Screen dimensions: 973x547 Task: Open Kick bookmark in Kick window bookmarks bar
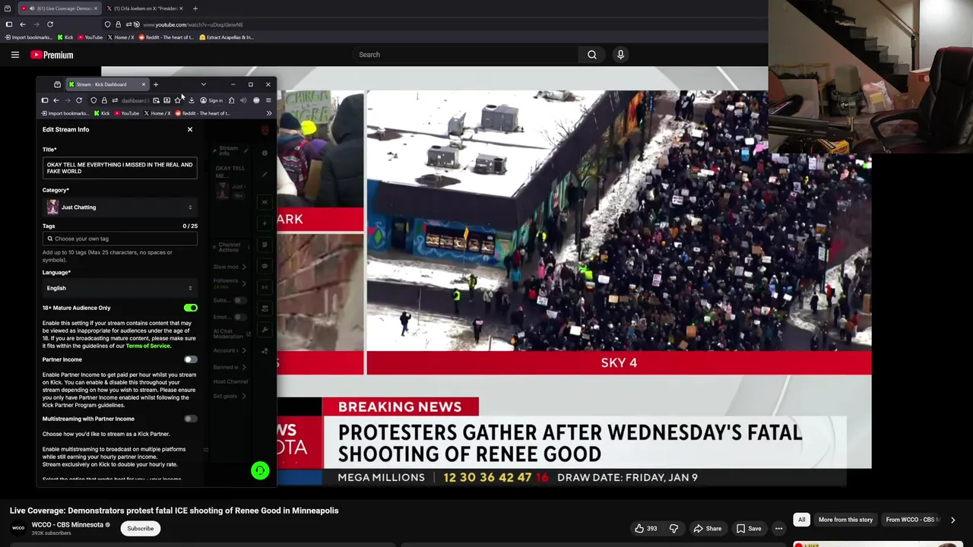tap(102, 113)
